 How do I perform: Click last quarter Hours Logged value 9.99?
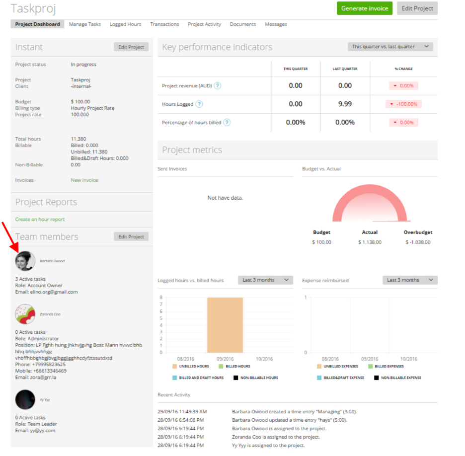click(x=345, y=104)
